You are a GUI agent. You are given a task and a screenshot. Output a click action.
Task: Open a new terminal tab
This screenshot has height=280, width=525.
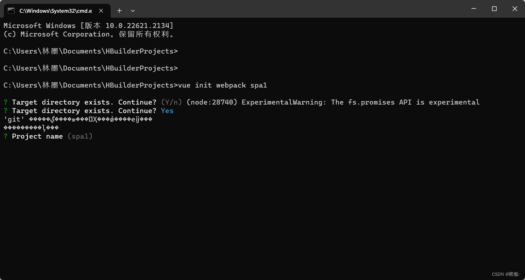[x=119, y=11]
